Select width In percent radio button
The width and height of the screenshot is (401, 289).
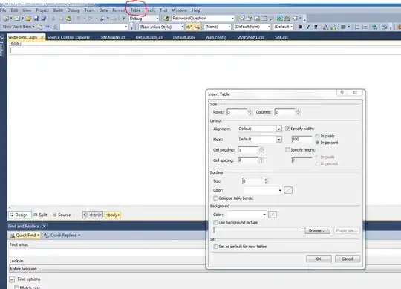coord(317,143)
